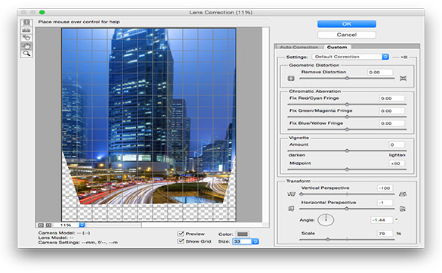Click the green zoom window button

point(42,12)
